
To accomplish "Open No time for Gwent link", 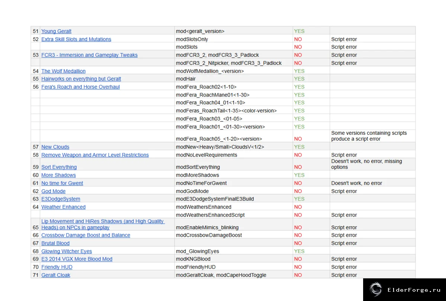I will (x=62, y=183).
